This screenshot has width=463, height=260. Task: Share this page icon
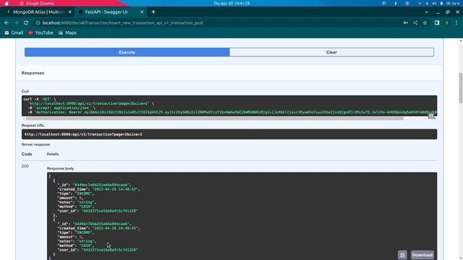415,22
